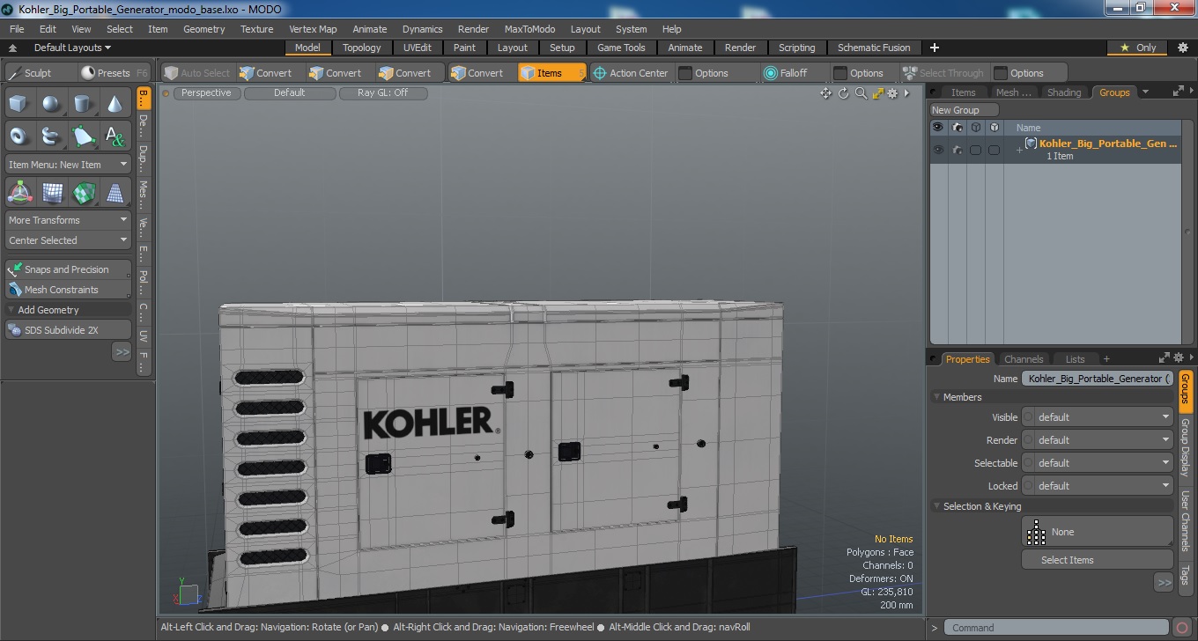Toggle Auto Select

point(197,73)
